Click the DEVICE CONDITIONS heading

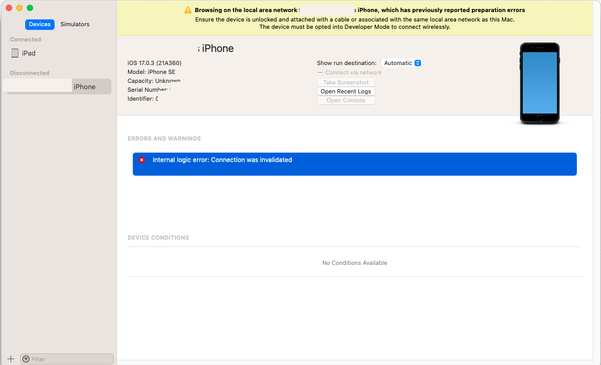(159, 238)
